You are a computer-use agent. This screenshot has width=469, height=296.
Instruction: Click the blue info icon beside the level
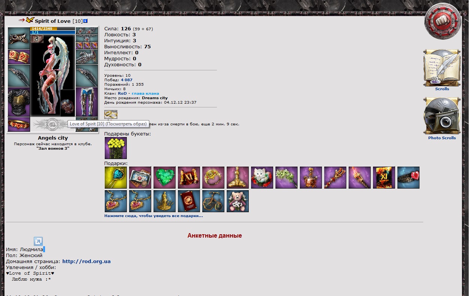(x=86, y=21)
